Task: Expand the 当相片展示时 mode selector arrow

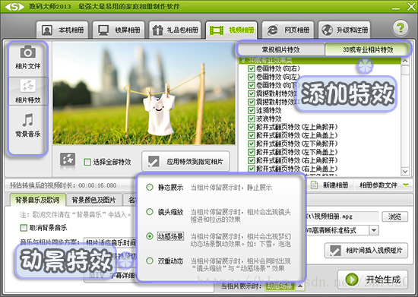Action: click(300, 286)
